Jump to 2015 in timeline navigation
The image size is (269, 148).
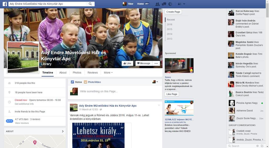click(169, 29)
